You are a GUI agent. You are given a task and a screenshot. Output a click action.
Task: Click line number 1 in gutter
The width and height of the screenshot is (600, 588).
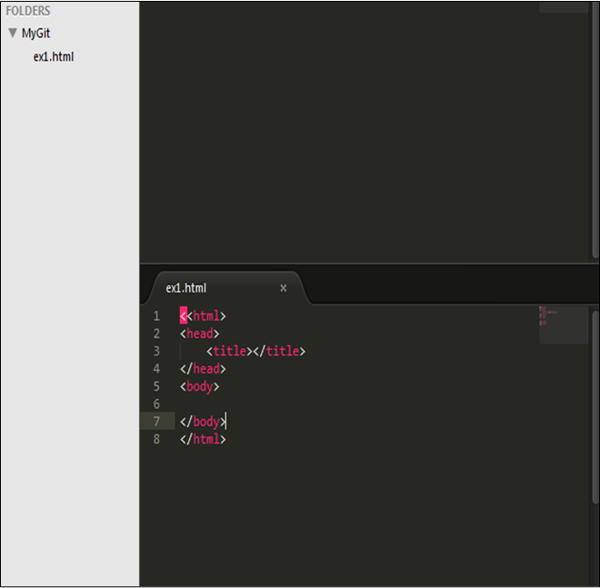pyautogui.click(x=156, y=316)
